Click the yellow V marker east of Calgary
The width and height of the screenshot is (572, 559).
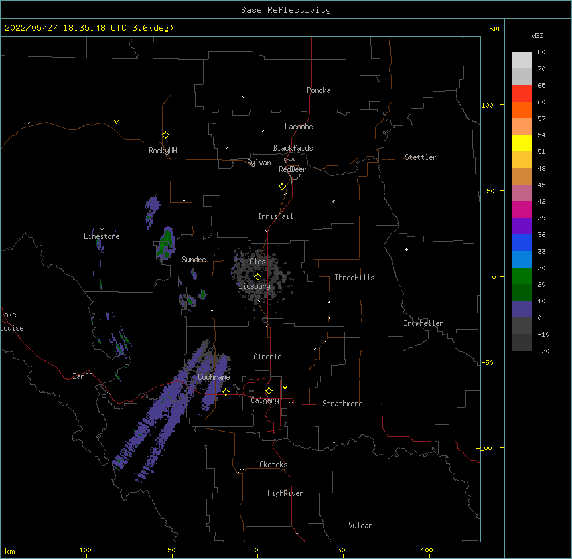(285, 388)
